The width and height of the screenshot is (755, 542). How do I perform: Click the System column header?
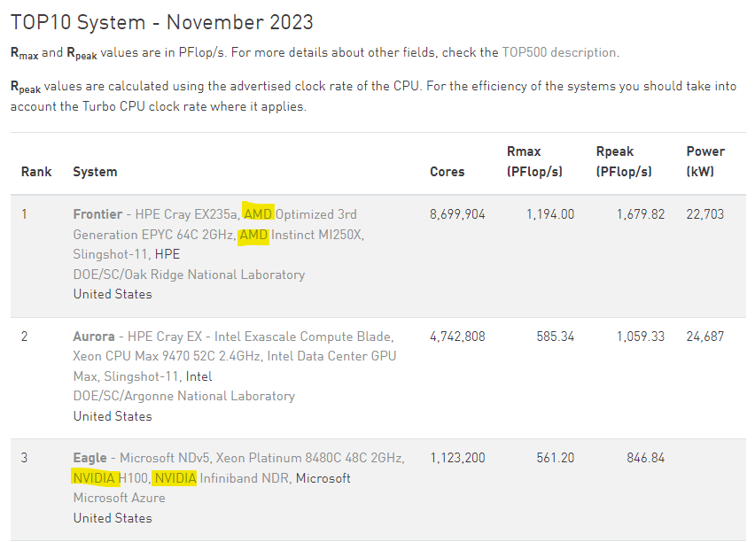(95, 172)
